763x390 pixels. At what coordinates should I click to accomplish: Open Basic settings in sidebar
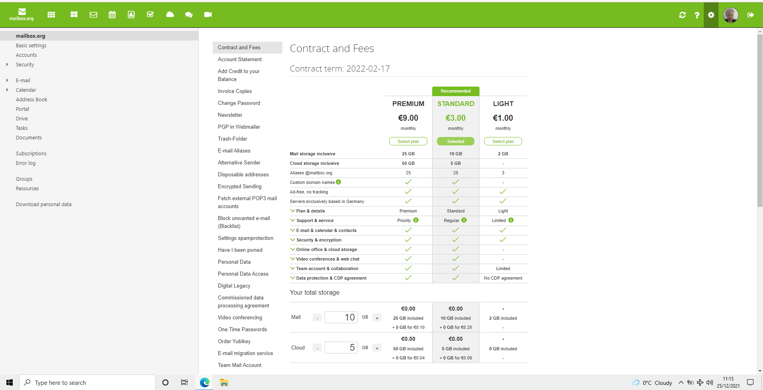pos(31,45)
